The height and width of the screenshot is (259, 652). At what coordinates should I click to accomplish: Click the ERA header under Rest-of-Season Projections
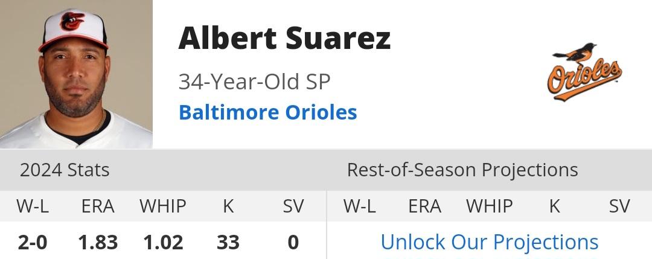425,206
